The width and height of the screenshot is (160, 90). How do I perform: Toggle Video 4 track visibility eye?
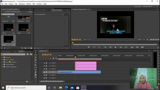tap(44, 63)
